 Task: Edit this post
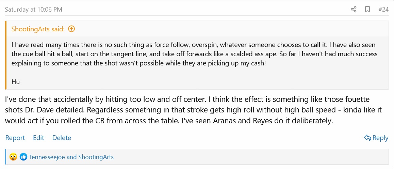pyautogui.click(x=38, y=138)
